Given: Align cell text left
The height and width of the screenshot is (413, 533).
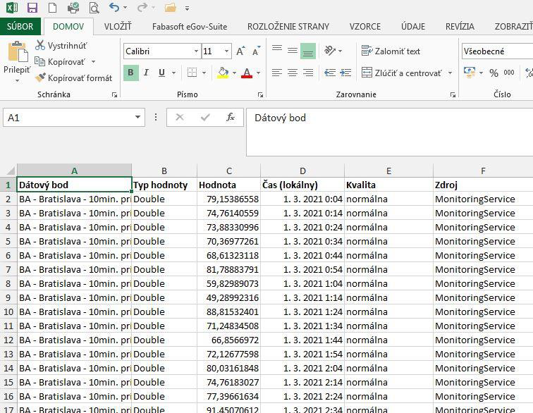Looking at the screenshot, I should pos(277,73).
